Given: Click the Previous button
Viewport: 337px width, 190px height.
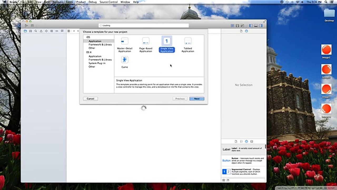Looking at the screenshot, I should tap(180, 99).
